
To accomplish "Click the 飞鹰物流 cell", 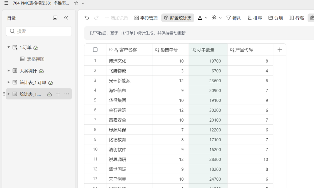I will click(x=129, y=71).
